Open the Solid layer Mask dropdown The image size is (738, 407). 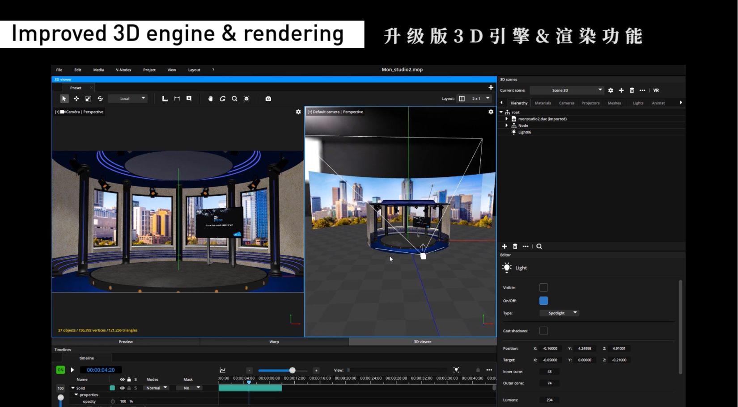[x=189, y=388]
